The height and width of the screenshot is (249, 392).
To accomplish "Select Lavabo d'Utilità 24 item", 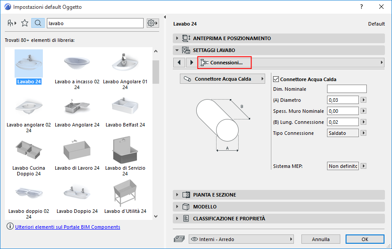I will tap(125, 197).
